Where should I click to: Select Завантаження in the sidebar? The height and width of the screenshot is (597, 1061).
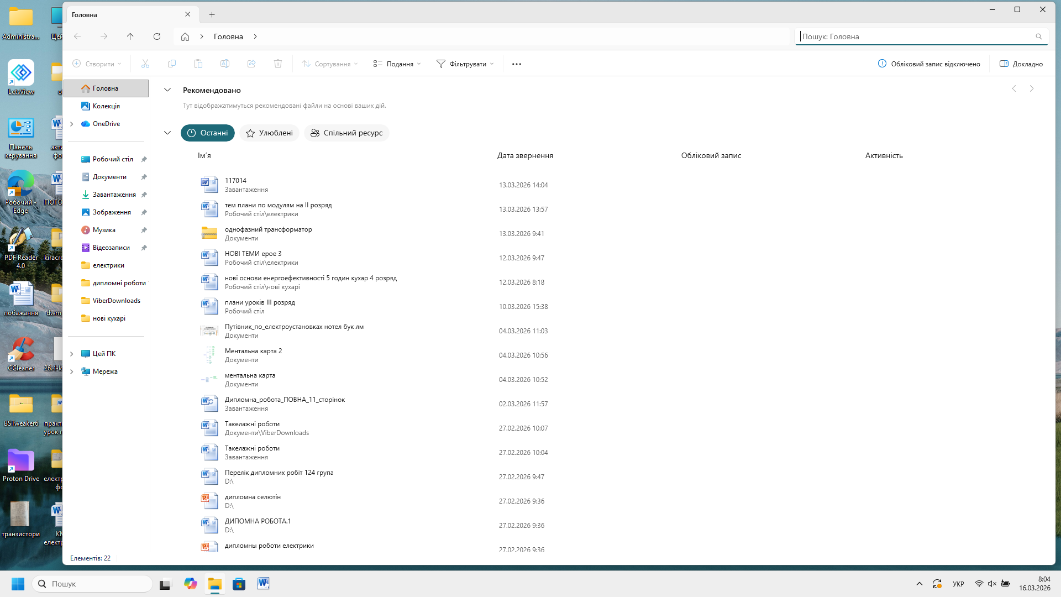pos(114,195)
